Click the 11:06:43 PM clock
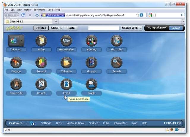The height and width of the screenshot is (137, 190). pos(172,123)
